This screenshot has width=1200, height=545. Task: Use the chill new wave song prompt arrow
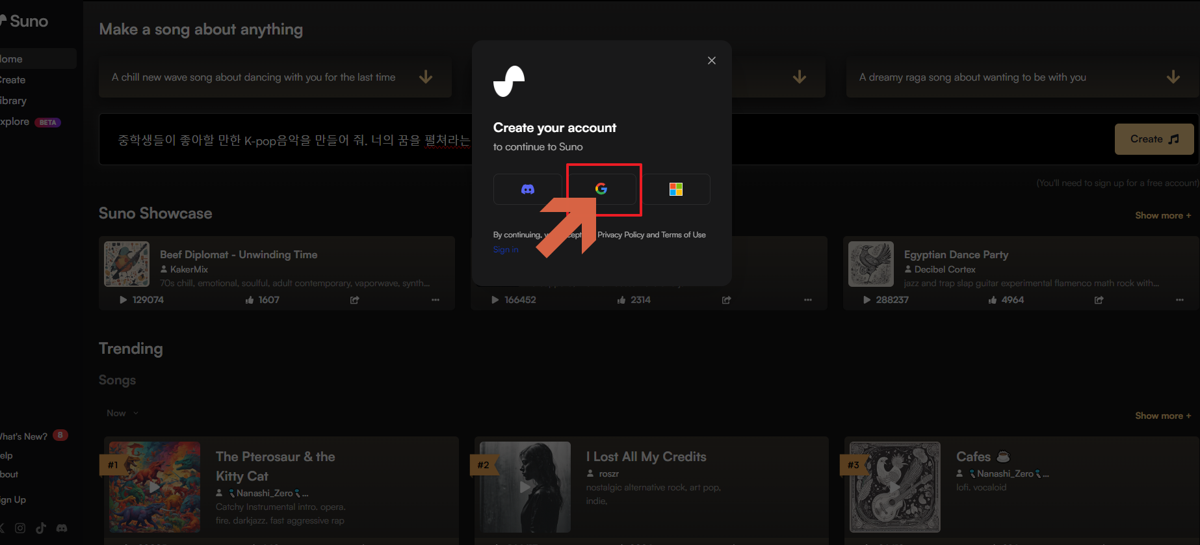click(x=426, y=77)
